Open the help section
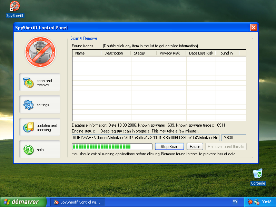Screen dimensions: 276x207 coord(40,149)
